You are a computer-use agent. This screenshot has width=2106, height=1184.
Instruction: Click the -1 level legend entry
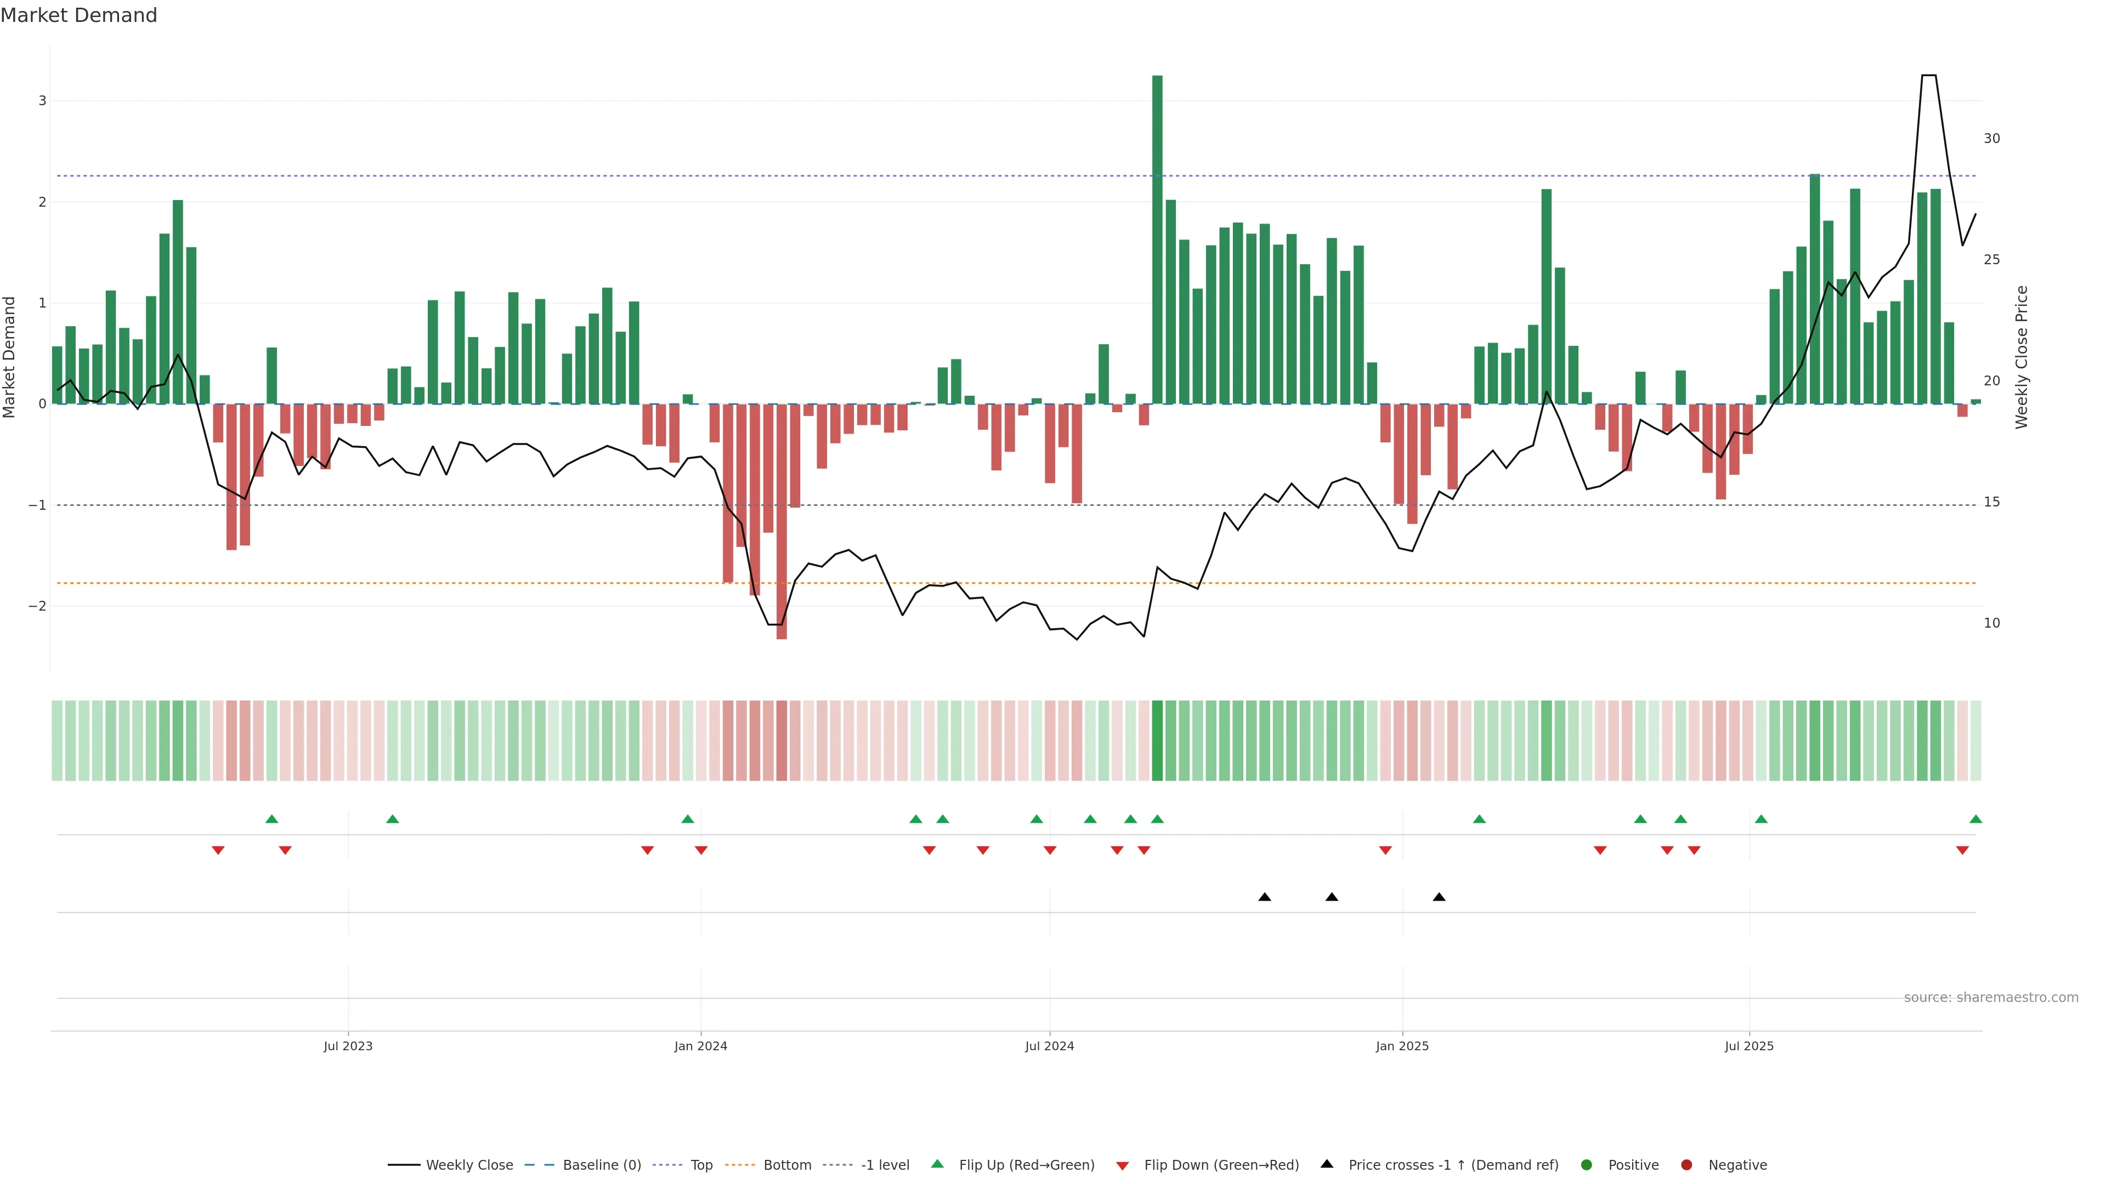[x=885, y=1165]
